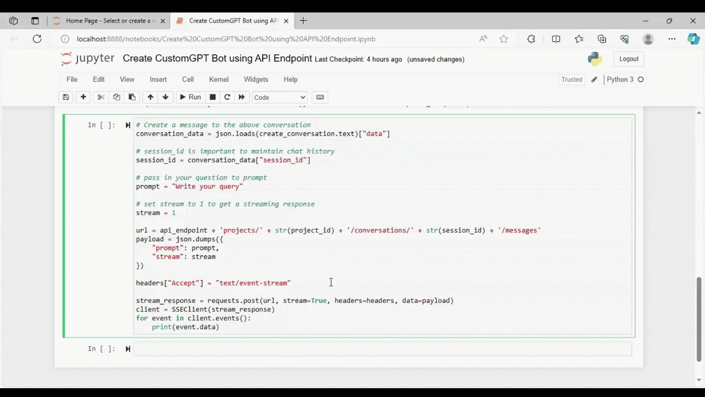Expand the browser settings menu with three dots

[x=672, y=39]
